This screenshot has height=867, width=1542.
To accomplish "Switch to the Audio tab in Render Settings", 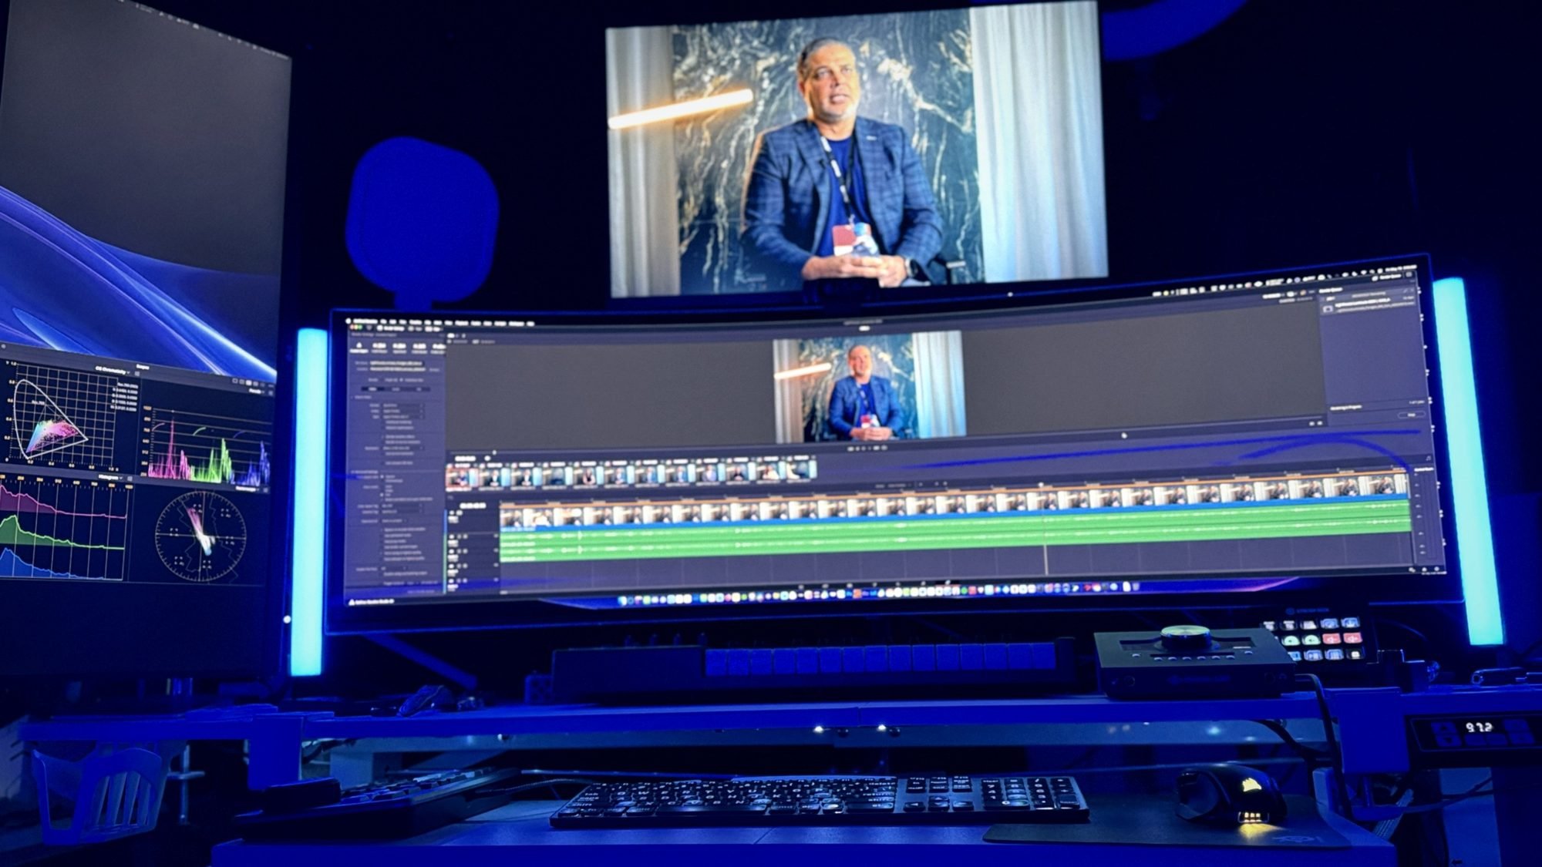I will pos(396,389).
